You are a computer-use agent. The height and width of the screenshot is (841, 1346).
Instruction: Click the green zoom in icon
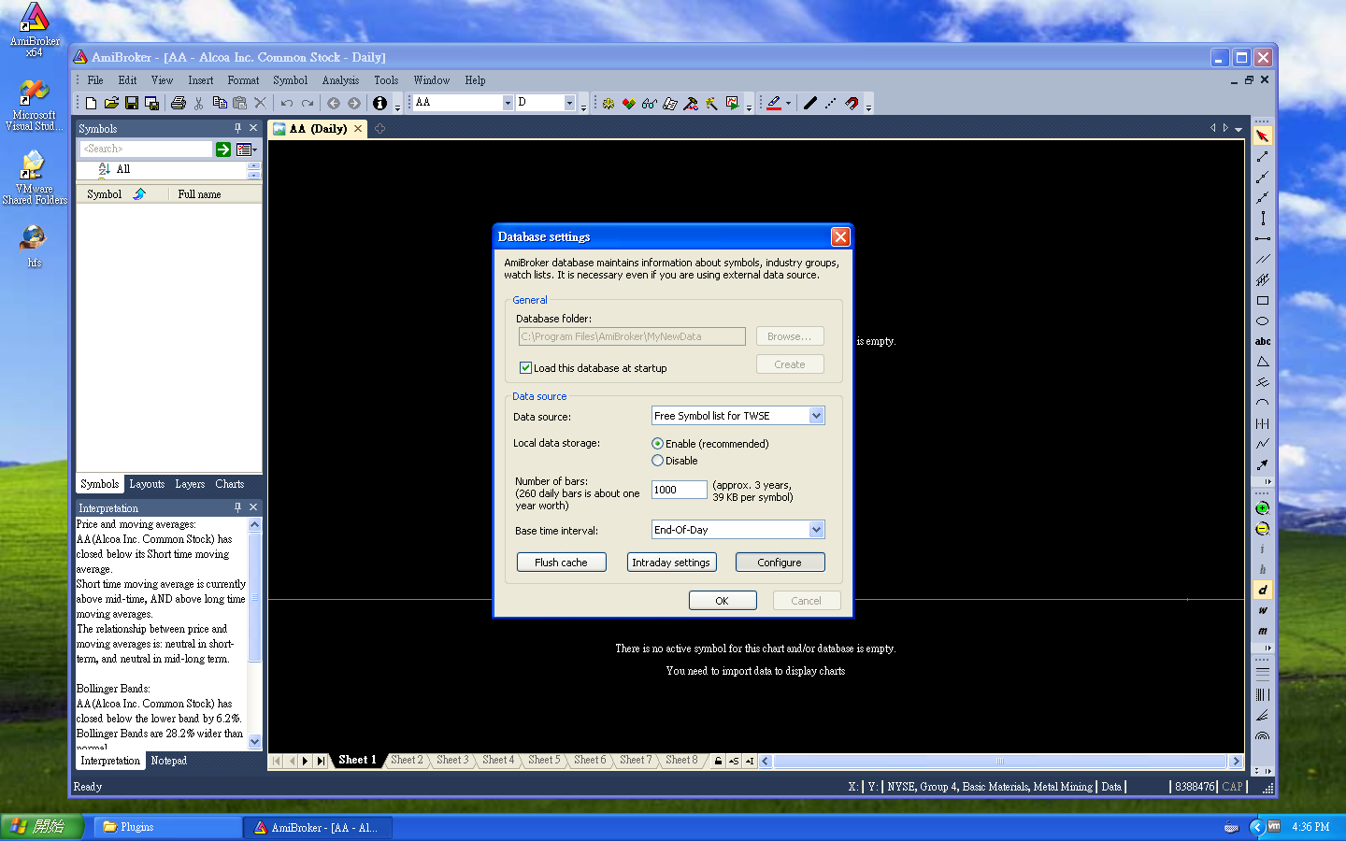point(1263,508)
